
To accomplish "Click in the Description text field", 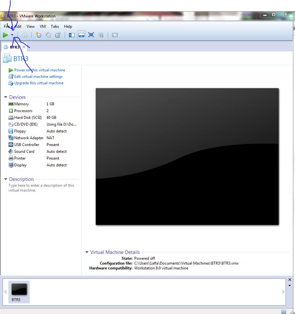I will tap(41, 188).
